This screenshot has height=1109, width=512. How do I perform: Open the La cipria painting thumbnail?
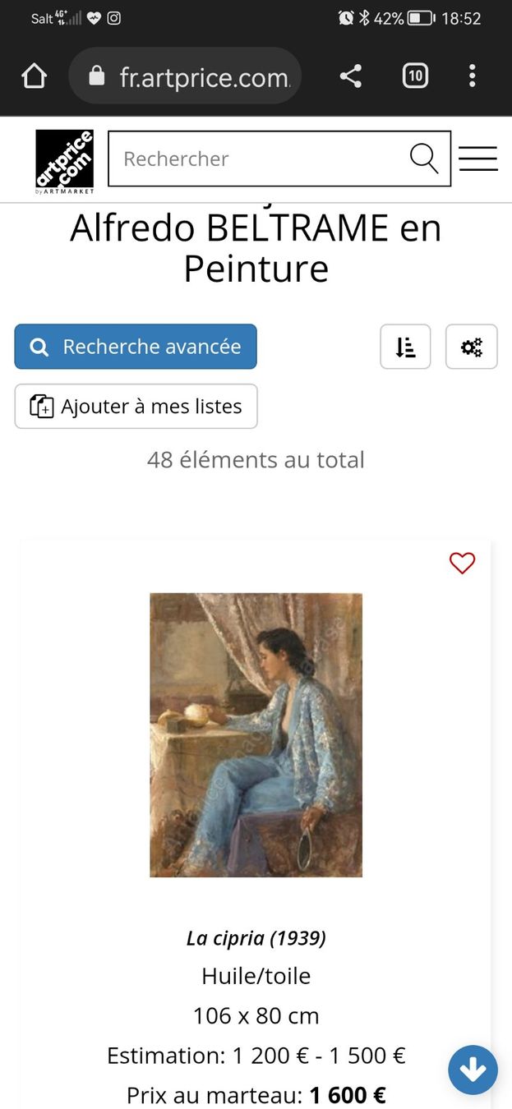point(256,734)
